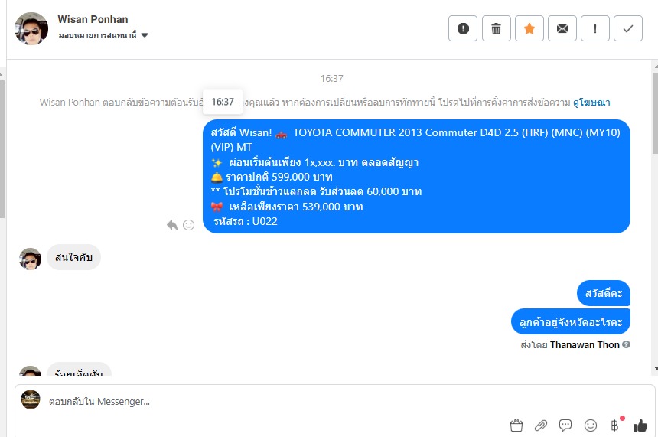Open shopping bag product icon in composer

(x=516, y=426)
